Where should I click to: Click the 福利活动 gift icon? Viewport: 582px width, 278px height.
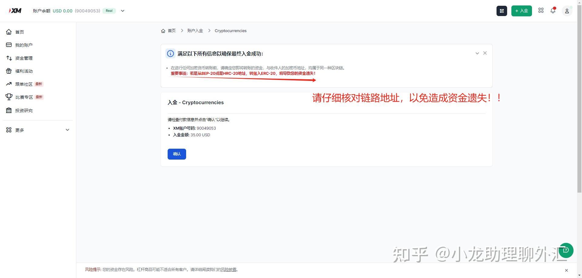tap(9, 71)
